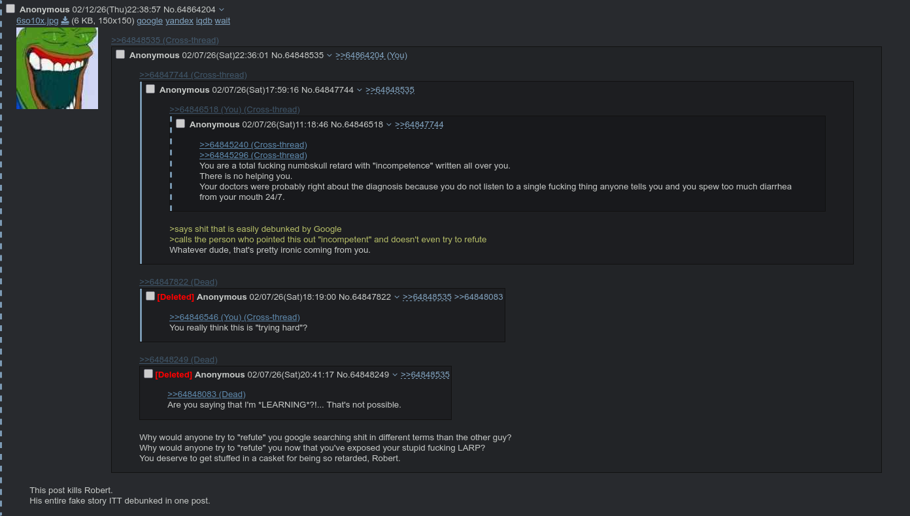
Task: Click text "His entire fake story ITT debunked in one post."
Action: tap(120, 501)
